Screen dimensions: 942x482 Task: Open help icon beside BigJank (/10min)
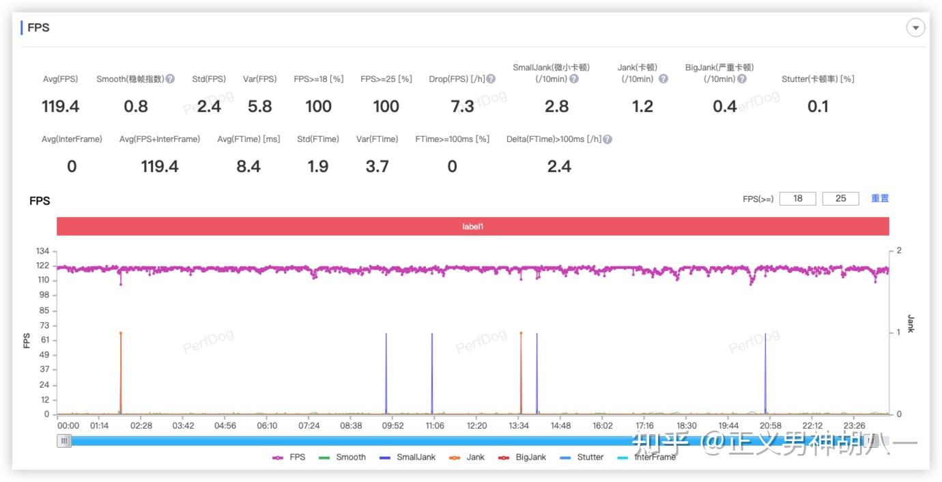[742, 79]
